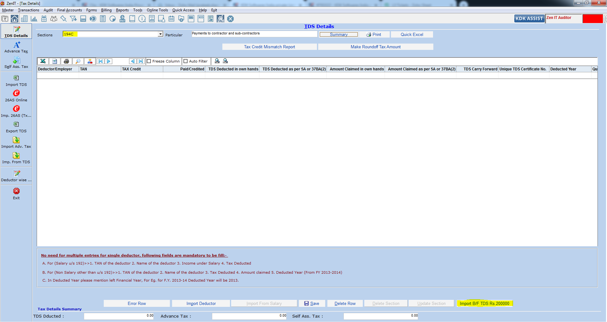
Task: Click the red Exit icon in sidebar
Action: (x=16, y=191)
